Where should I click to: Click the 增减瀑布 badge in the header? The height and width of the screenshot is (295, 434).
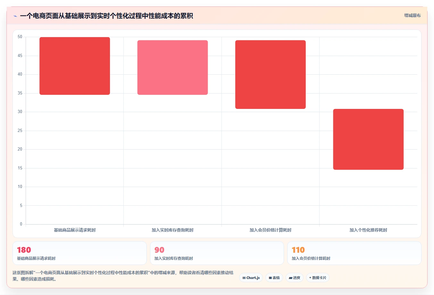413,15
